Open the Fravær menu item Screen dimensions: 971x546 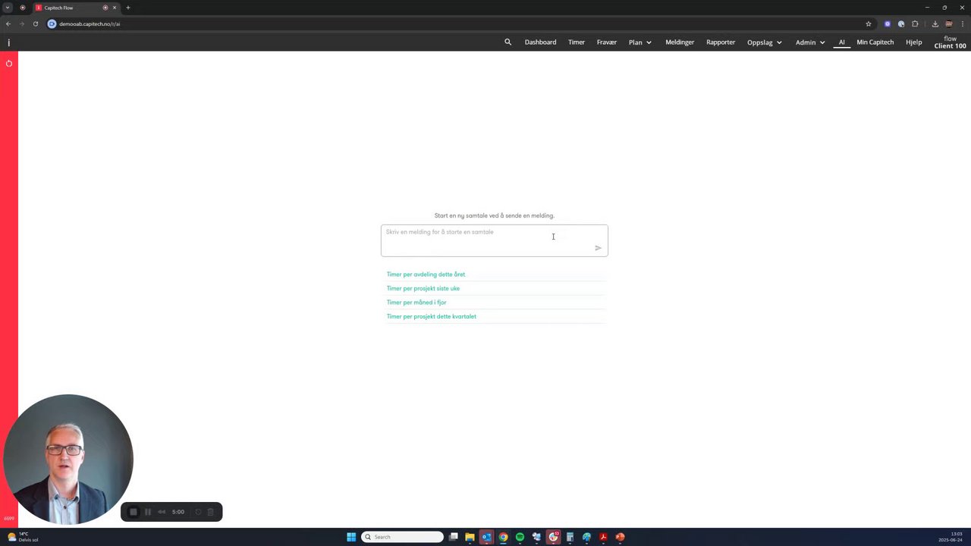coord(607,42)
